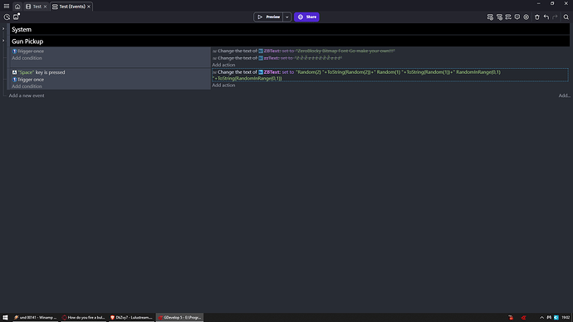The width and height of the screenshot is (573, 322).
Task: Click the Add event toolbar icon
Action: tap(490, 17)
